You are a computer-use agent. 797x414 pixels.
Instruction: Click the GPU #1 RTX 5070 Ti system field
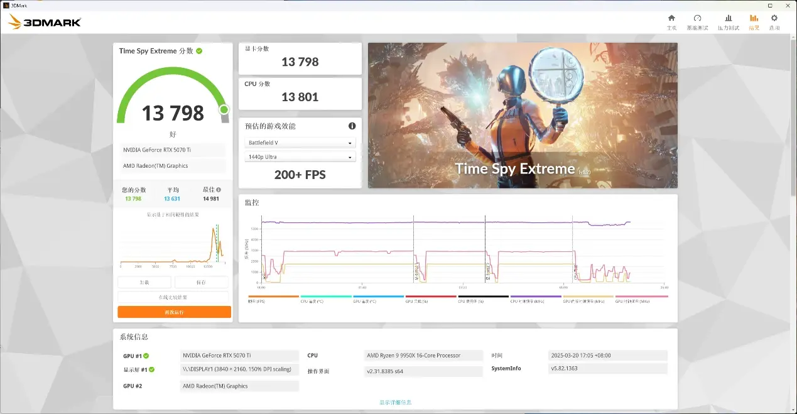(239, 356)
